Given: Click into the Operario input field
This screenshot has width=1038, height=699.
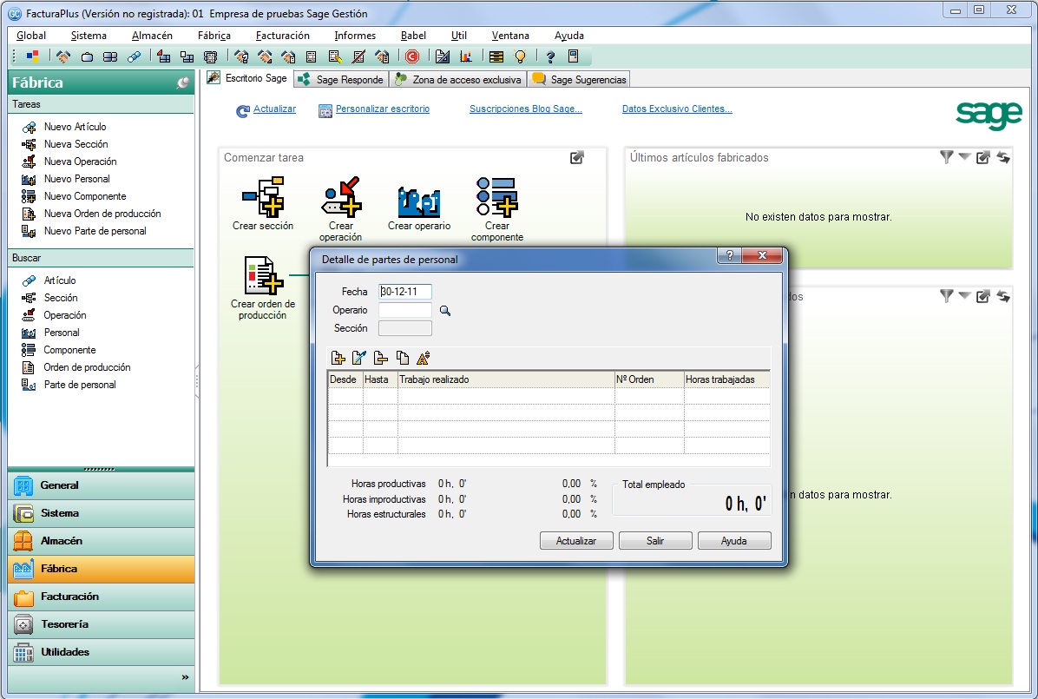Looking at the screenshot, I should click(x=405, y=310).
